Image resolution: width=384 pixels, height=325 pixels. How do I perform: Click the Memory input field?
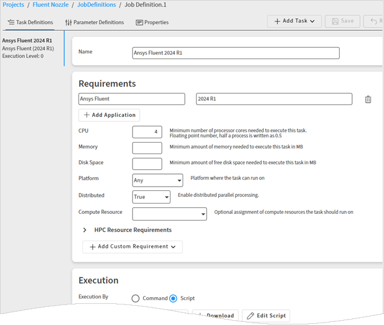pyautogui.click(x=147, y=148)
